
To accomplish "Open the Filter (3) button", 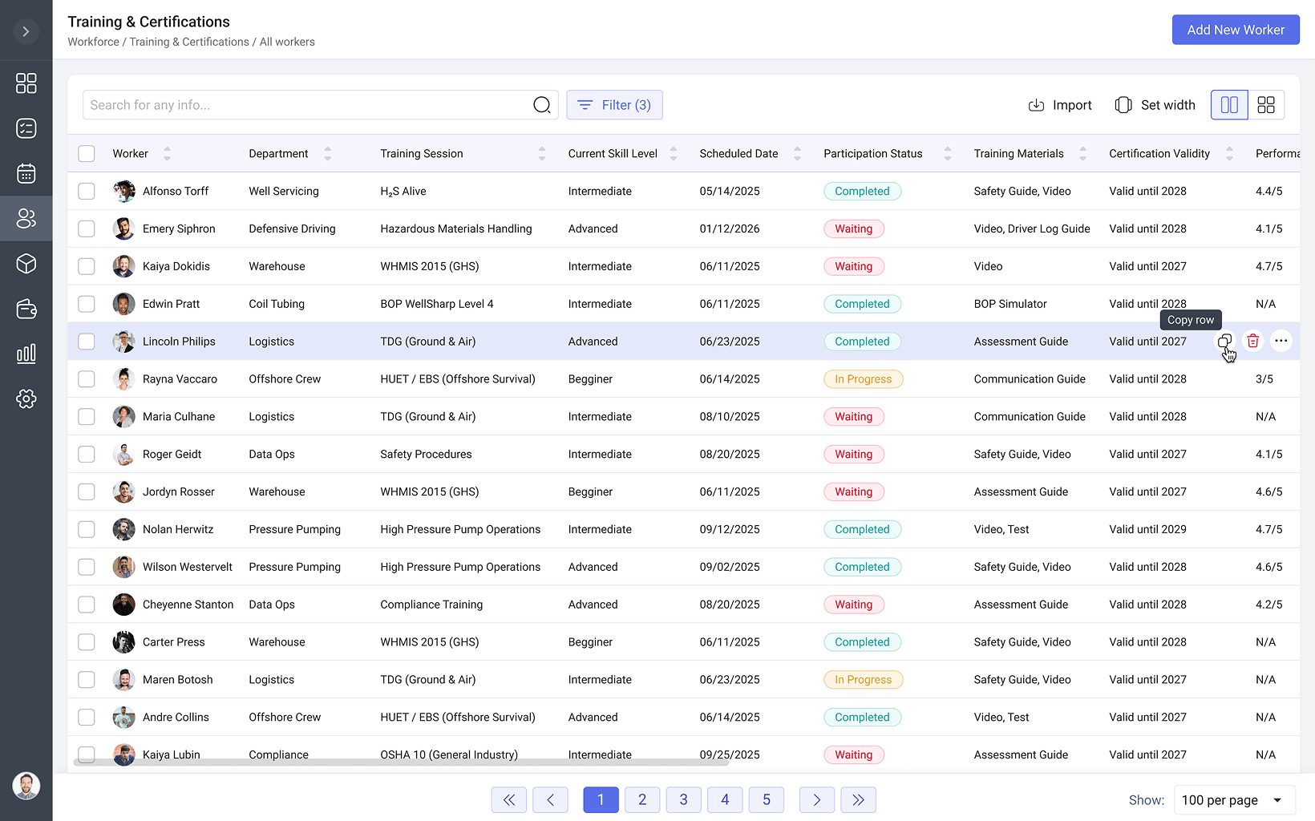I will pyautogui.click(x=614, y=105).
